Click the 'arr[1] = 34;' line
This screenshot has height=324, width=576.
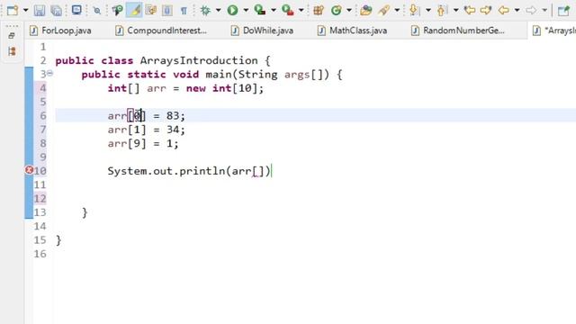(146, 130)
